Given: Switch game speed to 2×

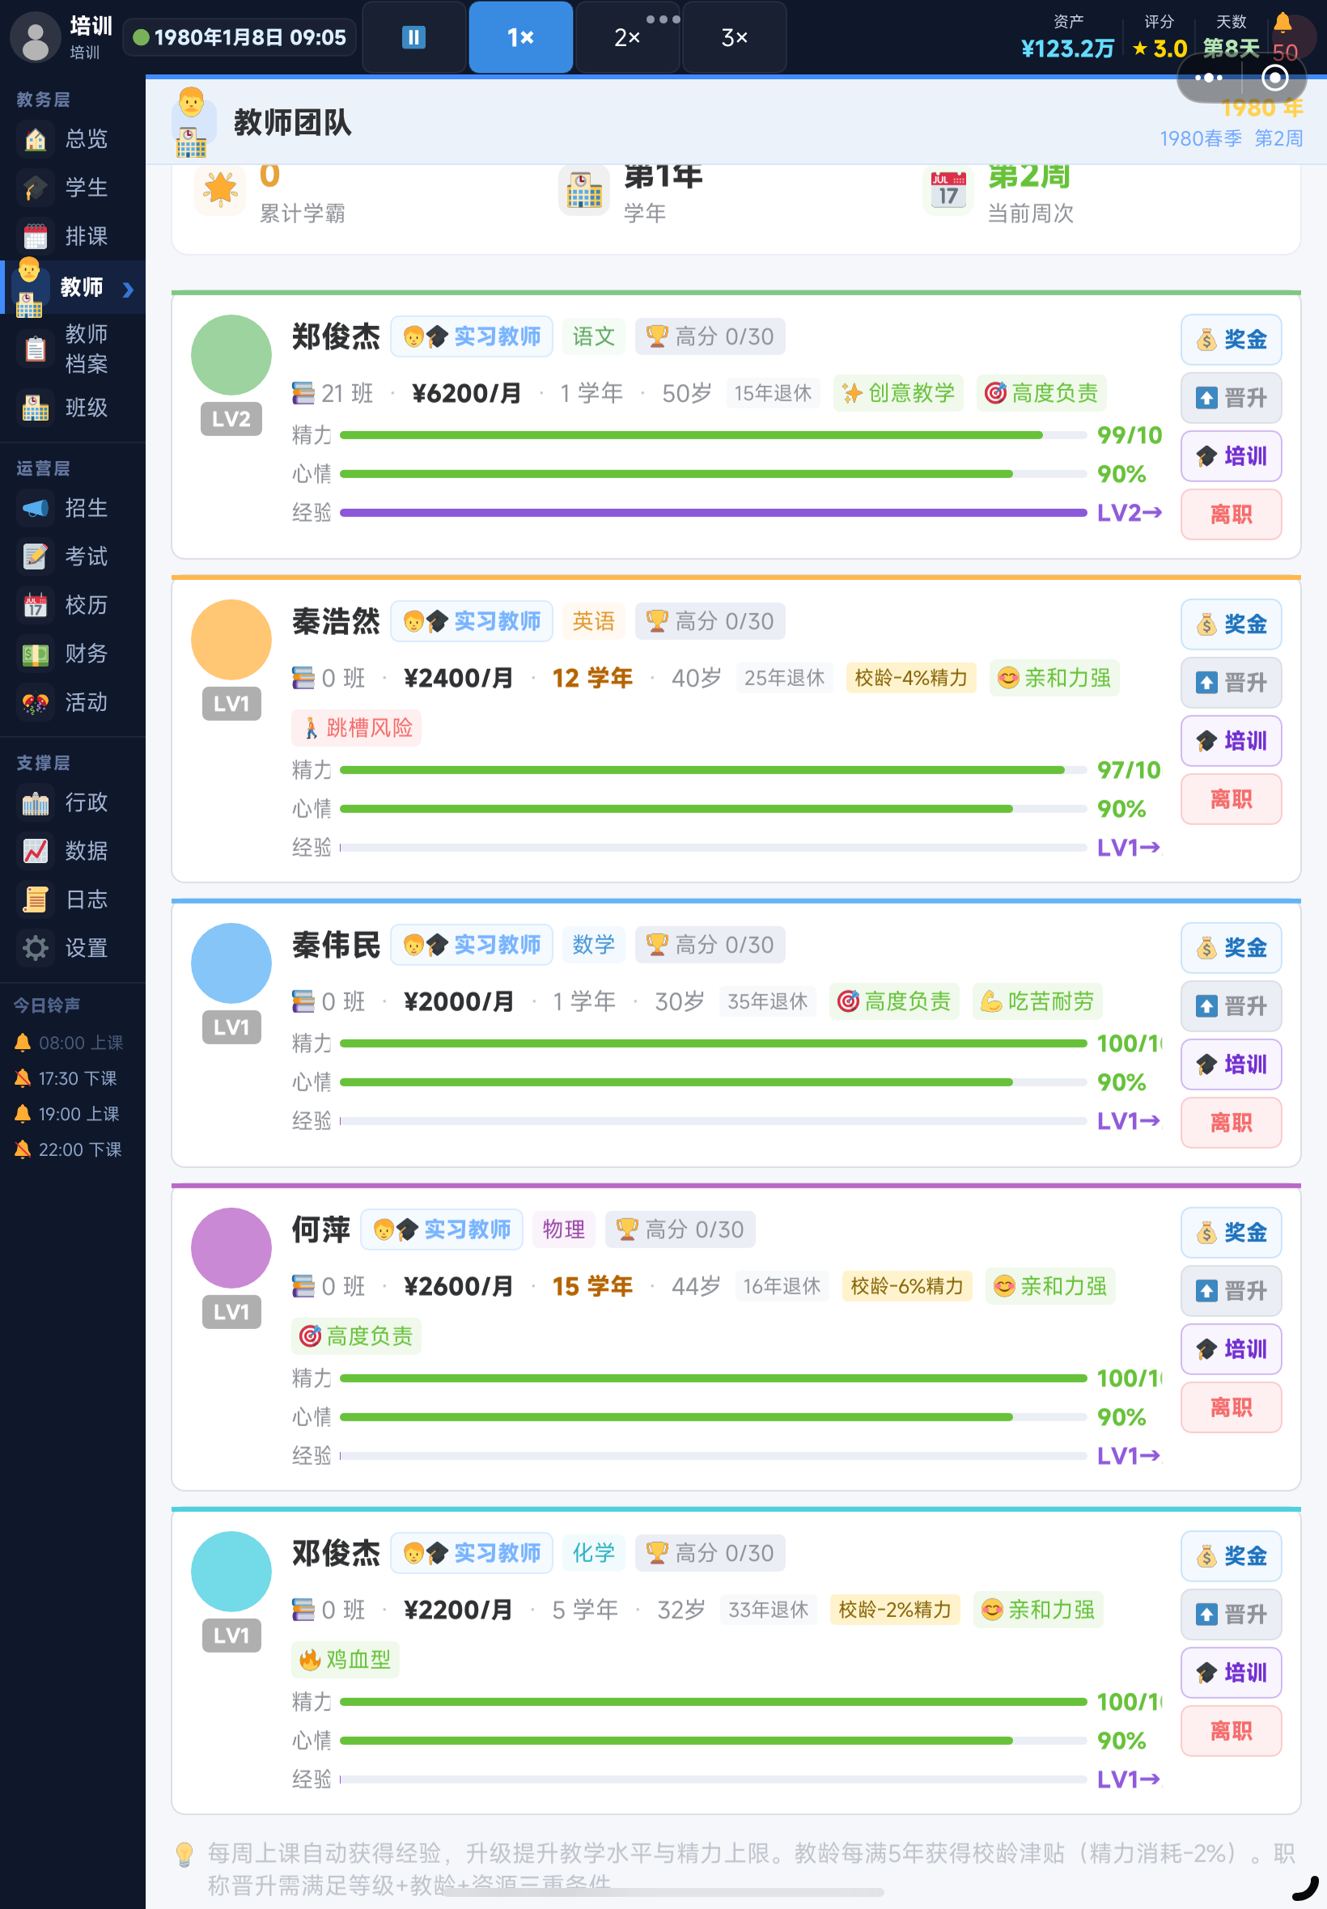Looking at the screenshot, I should [627, 37].
